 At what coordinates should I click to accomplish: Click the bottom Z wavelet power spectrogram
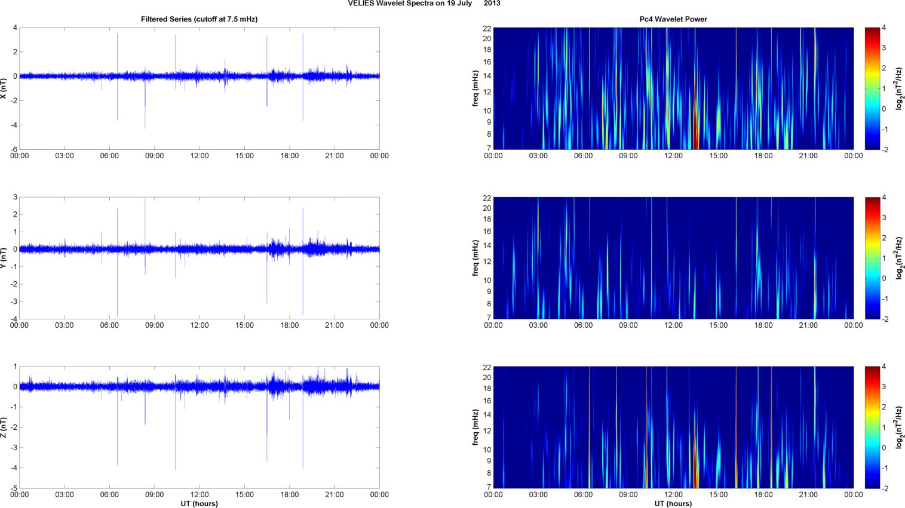tap(673, 427)
